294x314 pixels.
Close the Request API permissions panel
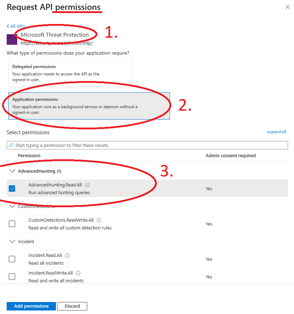click(x=287, y=7)
